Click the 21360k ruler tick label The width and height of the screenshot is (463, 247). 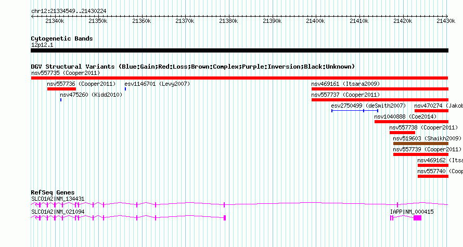(x=142, y=21)
